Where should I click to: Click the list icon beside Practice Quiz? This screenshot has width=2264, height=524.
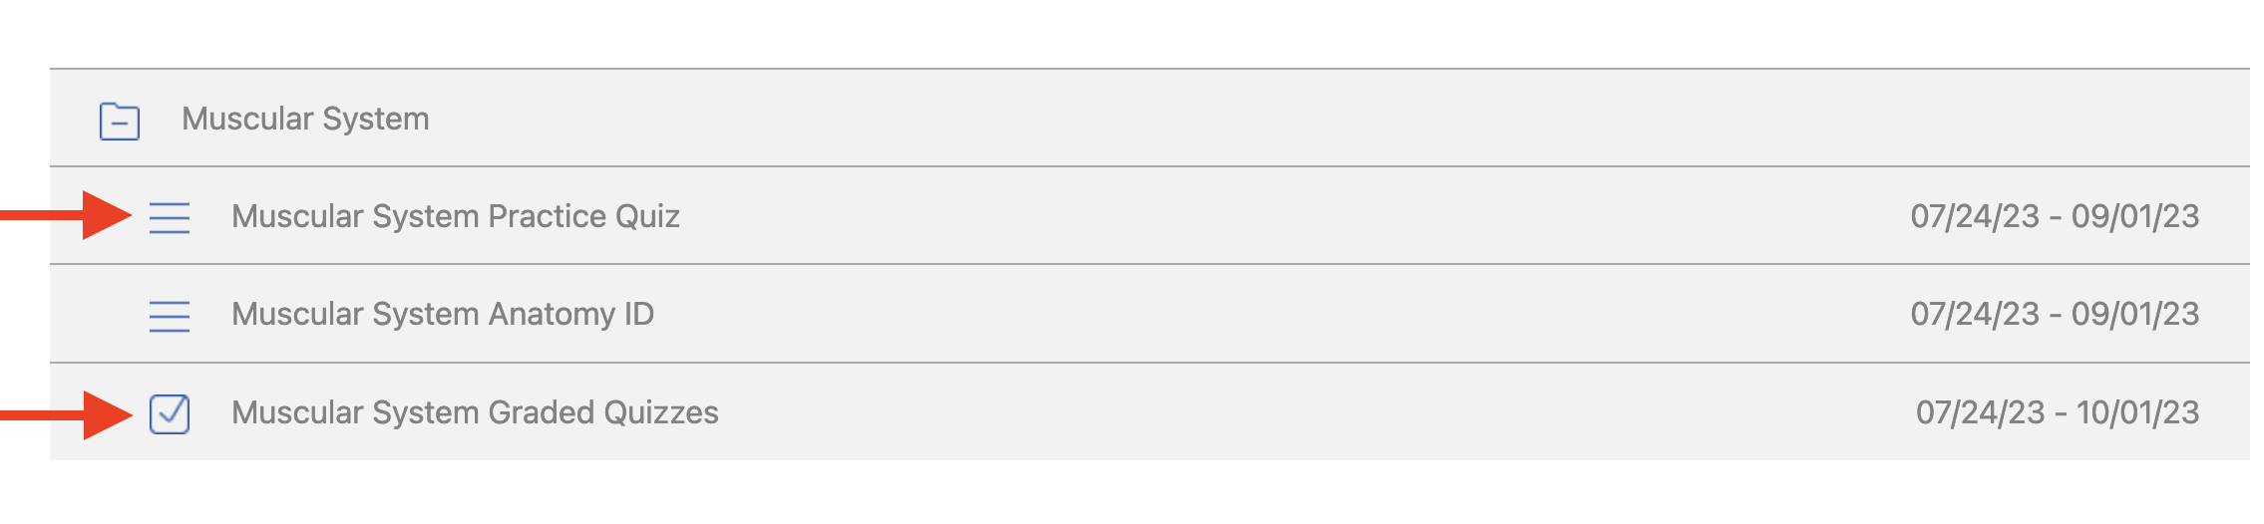pos(170,217)
